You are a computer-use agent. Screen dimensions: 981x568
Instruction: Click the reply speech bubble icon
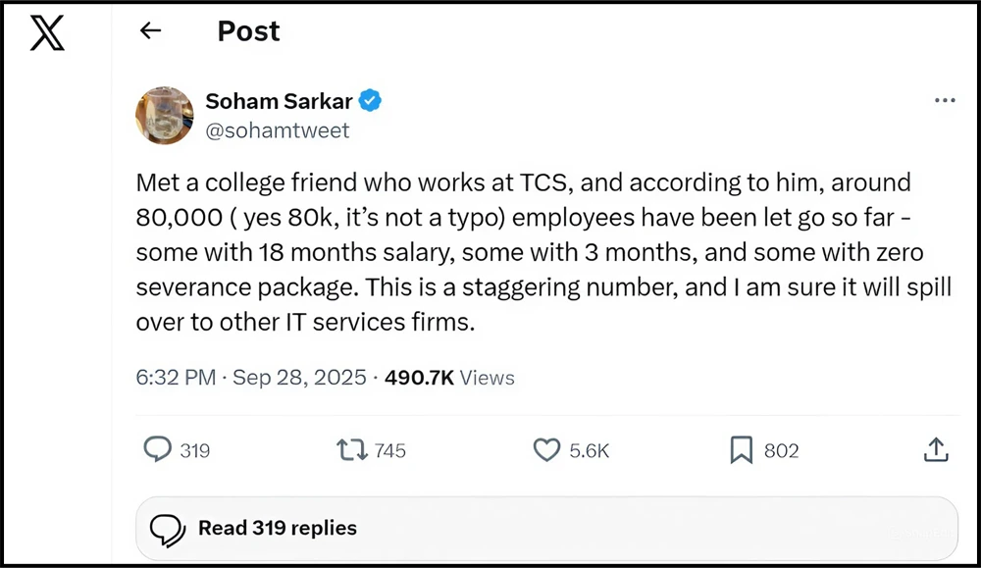click(157, 450)
